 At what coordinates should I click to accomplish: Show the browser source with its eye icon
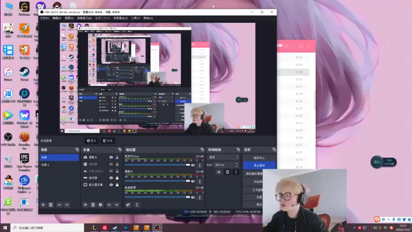tap(111, 164)
